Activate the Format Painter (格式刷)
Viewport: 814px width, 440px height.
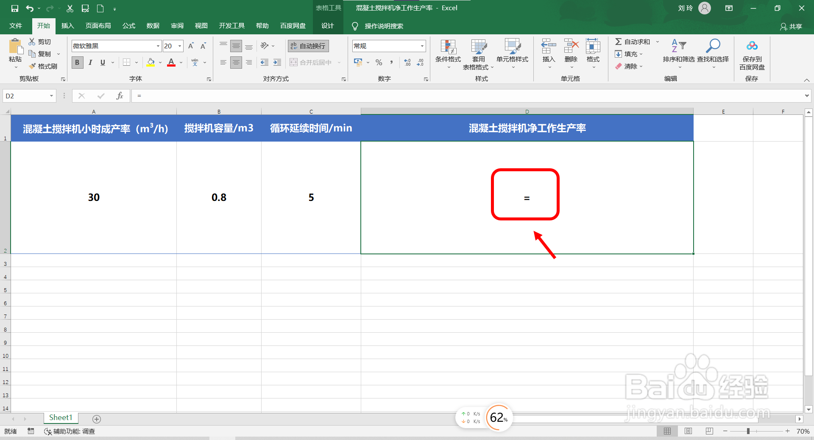pos(43,66)
